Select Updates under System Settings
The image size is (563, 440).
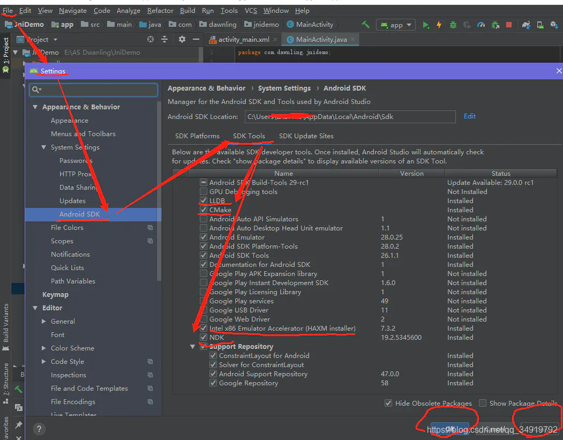(x=72, y=201)
